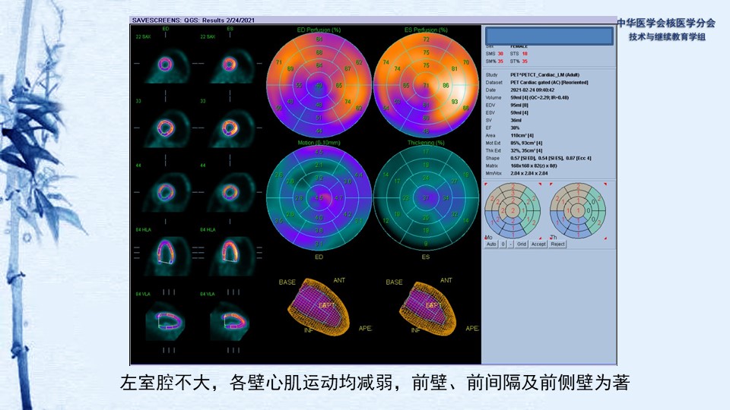
Task: Click the Reject button
Action: (x=557, y=244)
